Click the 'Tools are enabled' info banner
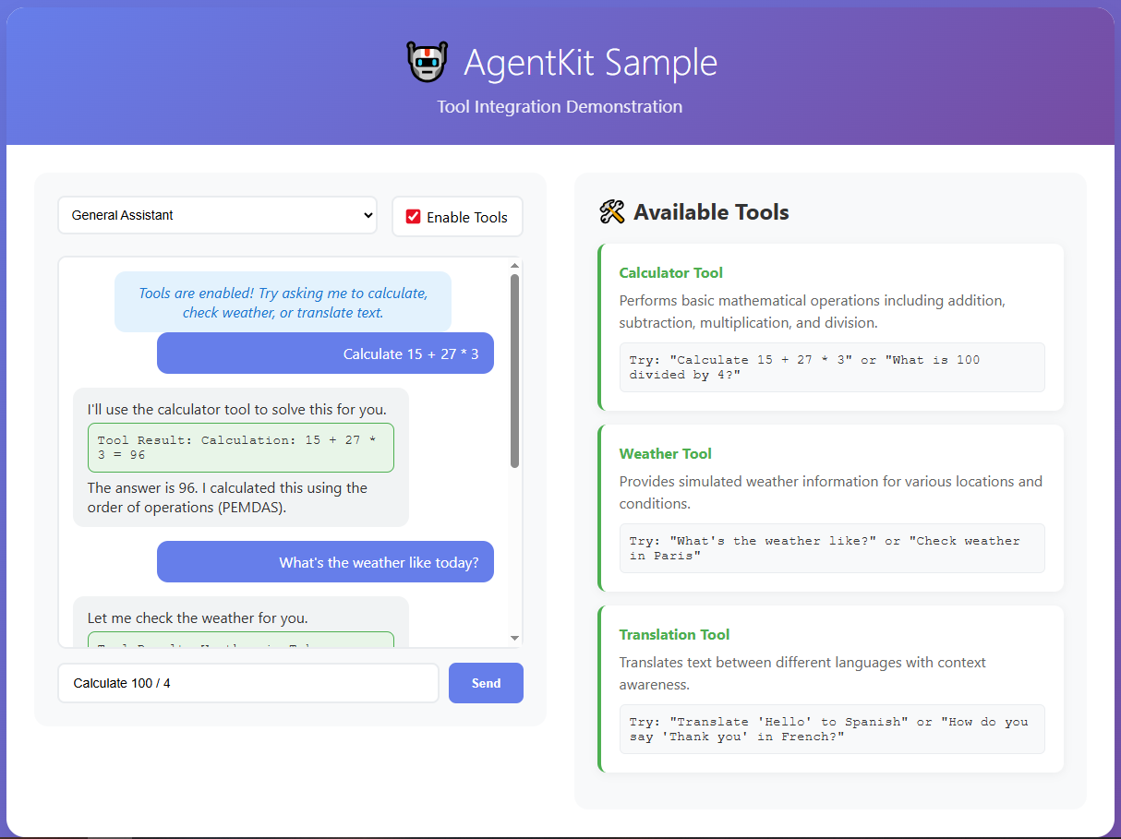The height and width of the screenshot is (839, 1121). 283,303
